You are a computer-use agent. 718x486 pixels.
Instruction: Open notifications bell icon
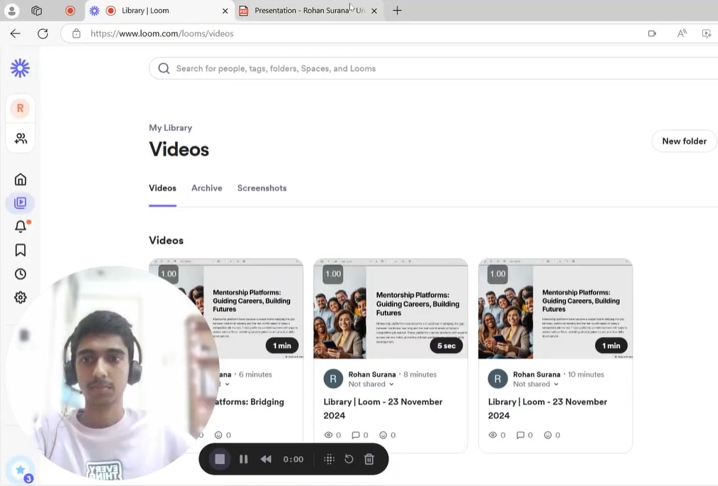(21, 227)
